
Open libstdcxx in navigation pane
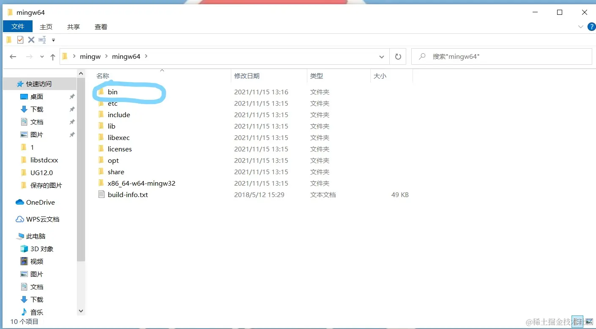coord(44,160)
